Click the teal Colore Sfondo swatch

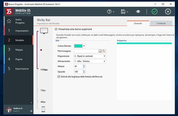78,46
